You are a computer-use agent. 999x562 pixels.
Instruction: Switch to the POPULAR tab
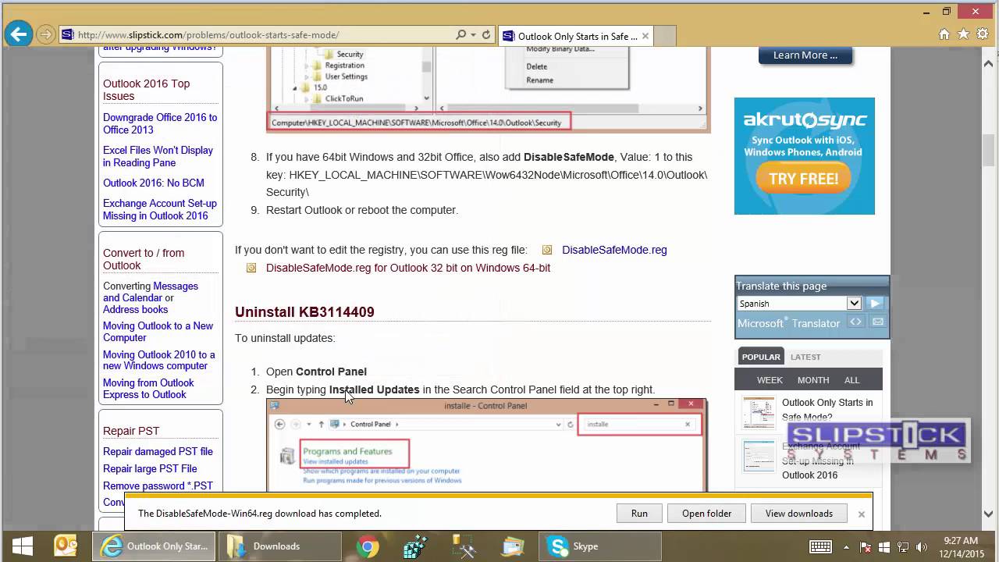pyautogui.click(x=761, y=357)
